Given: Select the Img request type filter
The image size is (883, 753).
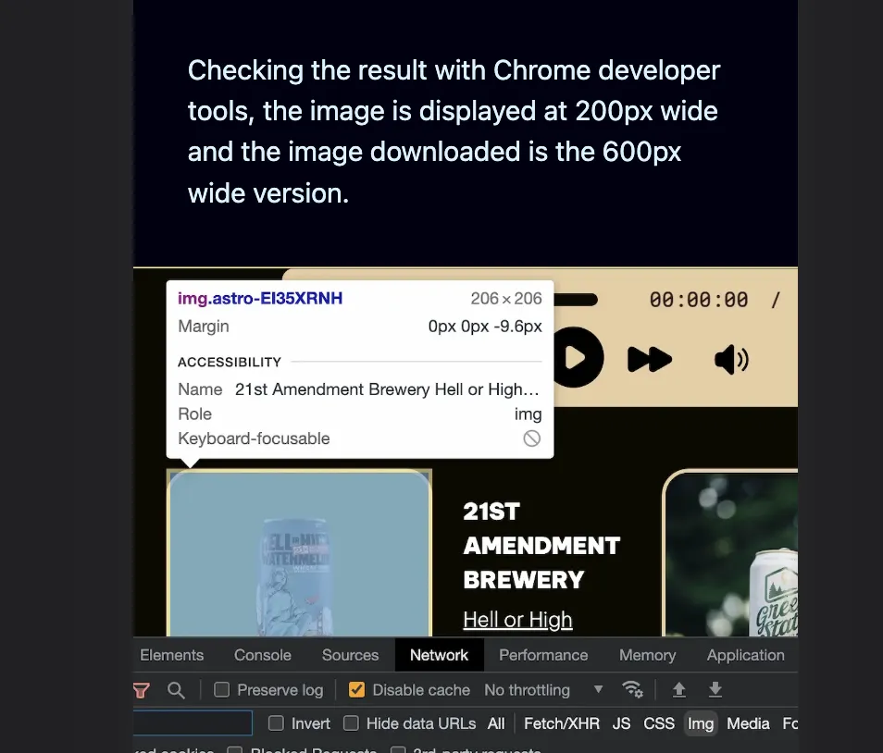Looking at the screenshot, I should click(x=701, y=723).
